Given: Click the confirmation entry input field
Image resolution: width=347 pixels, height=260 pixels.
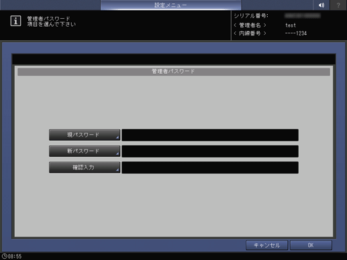Looking at the screenshot, I should pyautogui.click(x=210, y=168).
